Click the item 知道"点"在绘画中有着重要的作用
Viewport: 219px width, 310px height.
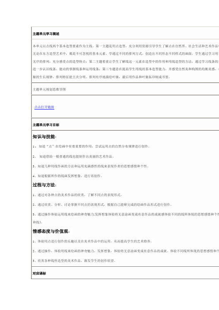[x=91, y=146]
